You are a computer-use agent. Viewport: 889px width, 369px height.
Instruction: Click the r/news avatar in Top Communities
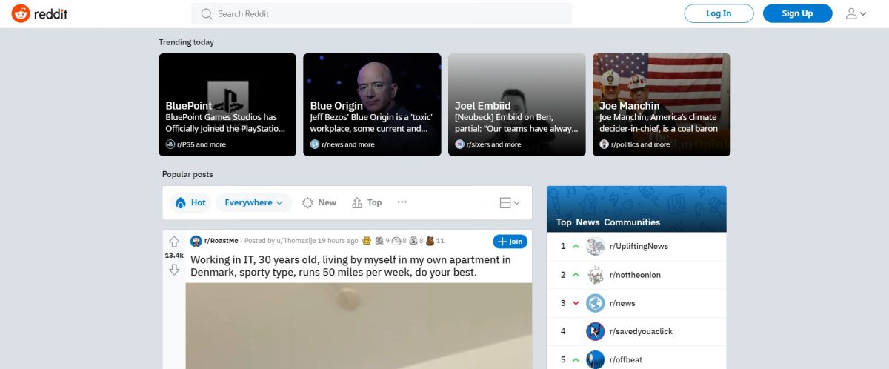[x=595, y=303]
